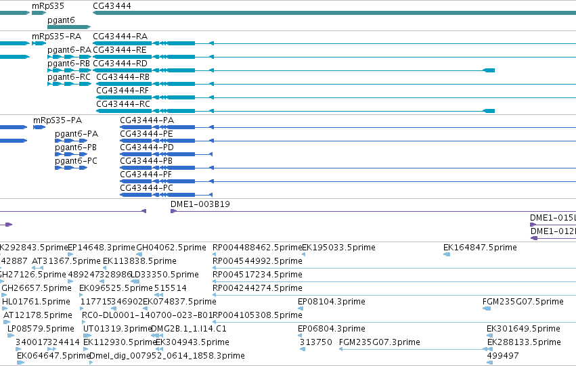This screenshot has height=366, width=576.
Task: Select Dmel_dig_007952_0614_1858.3prime label
Action: tap(167, 357)
